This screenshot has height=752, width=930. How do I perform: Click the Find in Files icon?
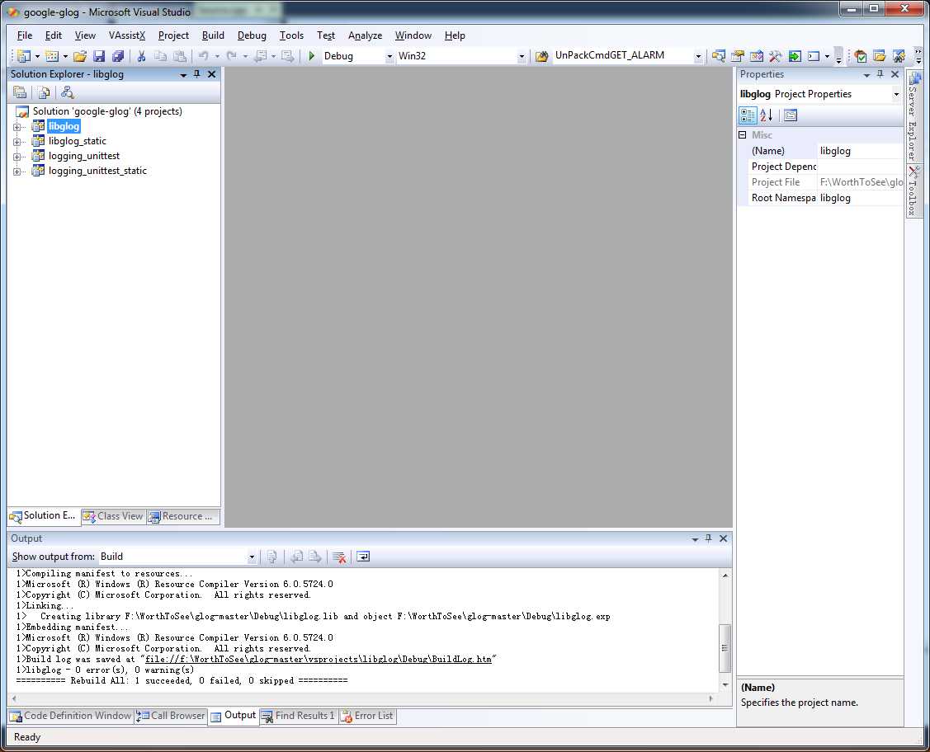click(x=541, y=56)
